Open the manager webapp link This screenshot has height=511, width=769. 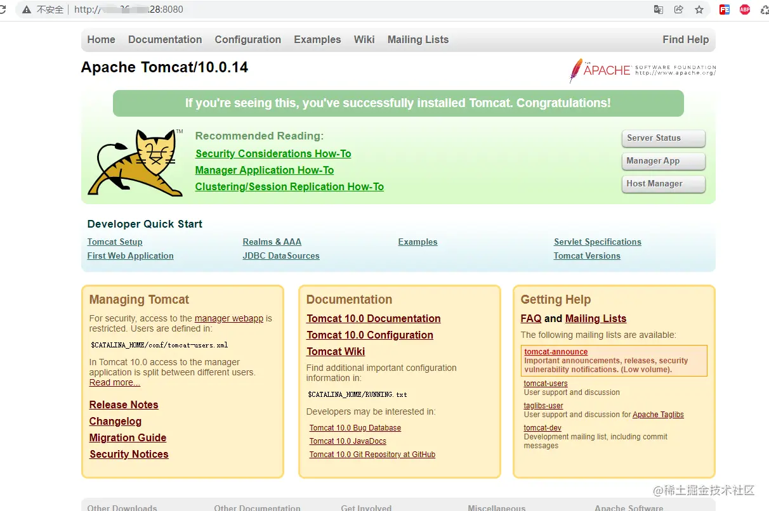click(229, 318)
